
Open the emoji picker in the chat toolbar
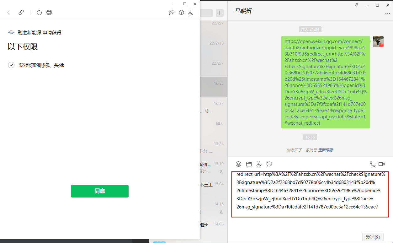(239, 164)
